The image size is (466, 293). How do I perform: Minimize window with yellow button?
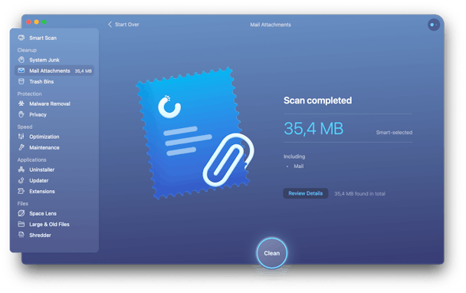click(x=37, y=21)
